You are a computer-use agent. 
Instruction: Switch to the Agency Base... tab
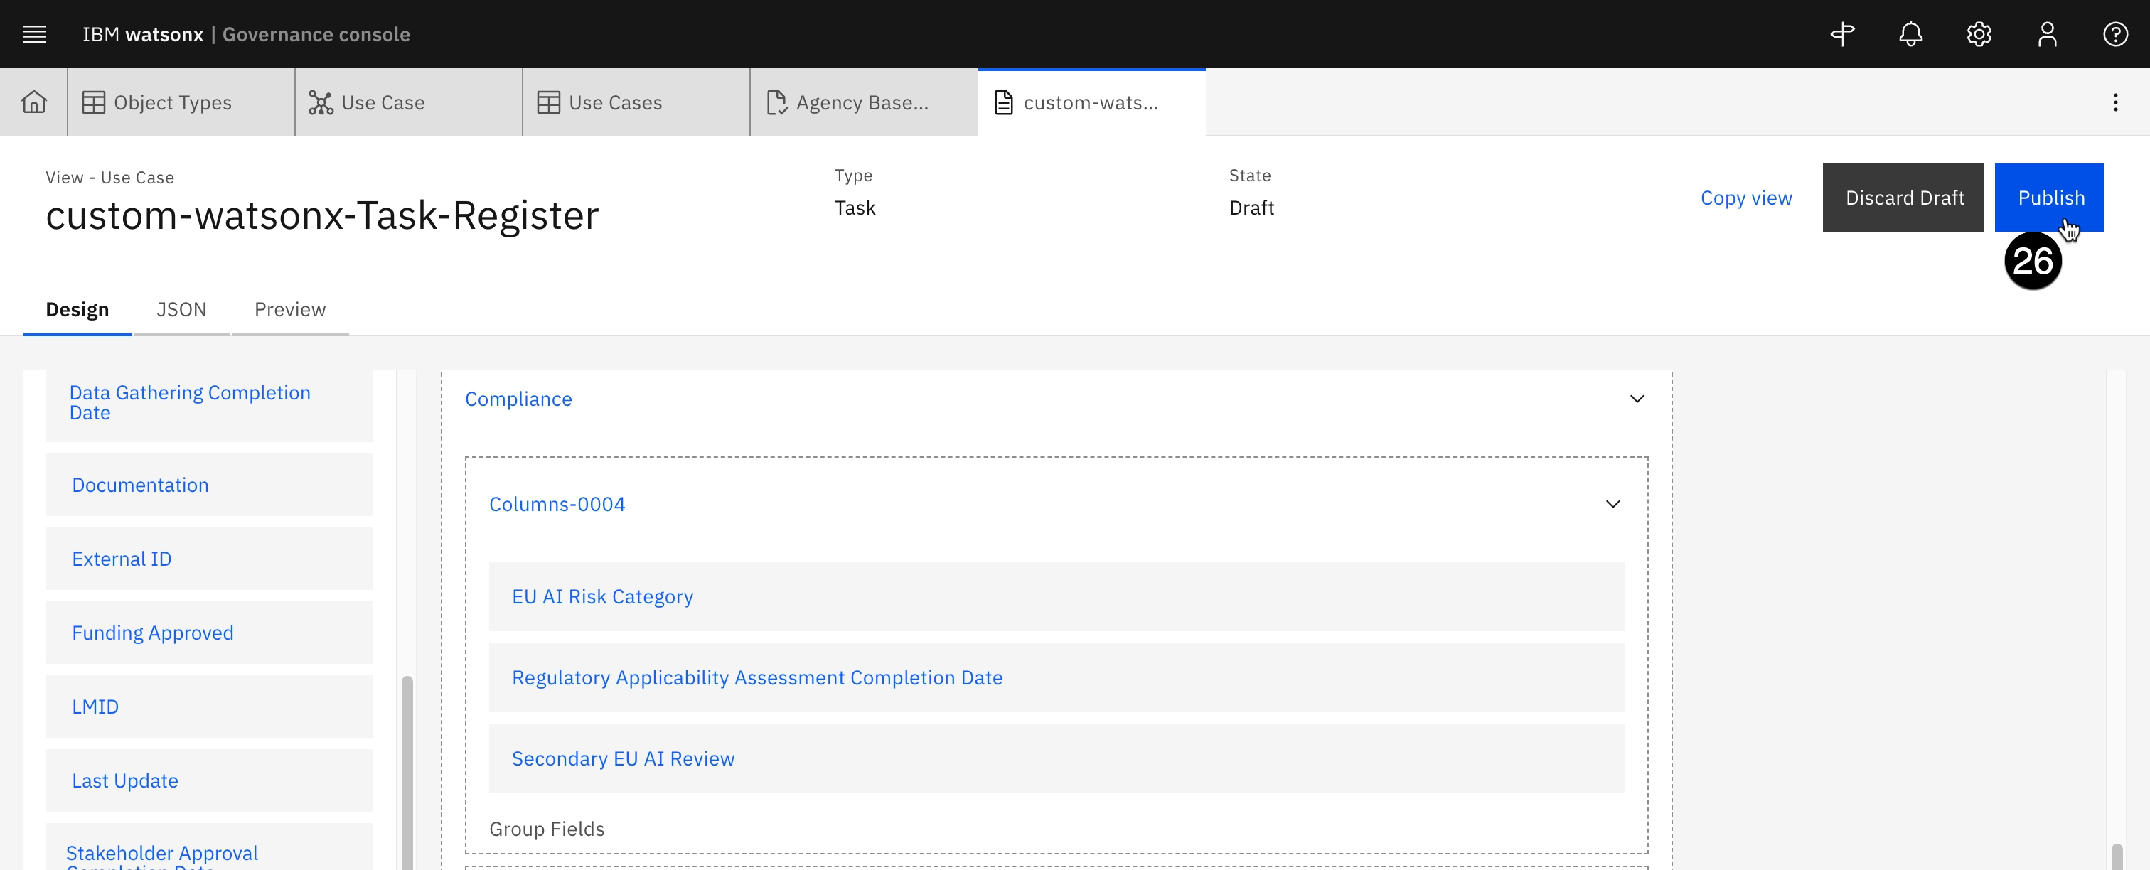point(864,102)
